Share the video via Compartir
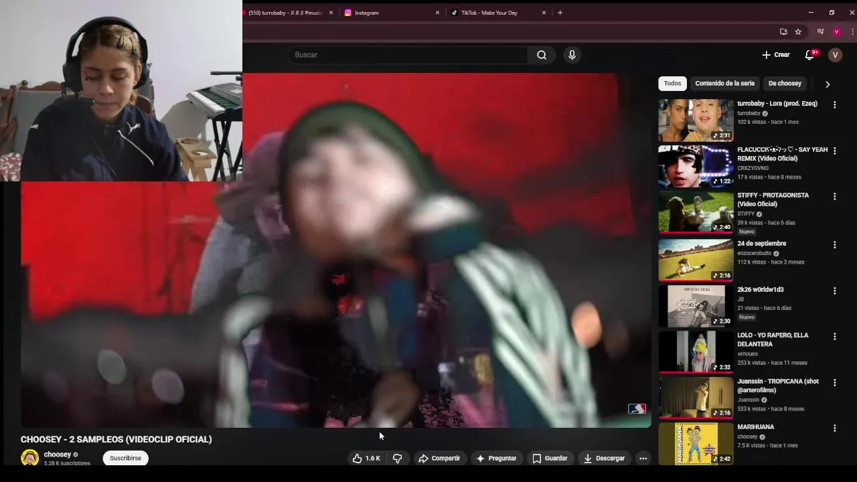Screen dimensions: 857x482 (439, 459)
